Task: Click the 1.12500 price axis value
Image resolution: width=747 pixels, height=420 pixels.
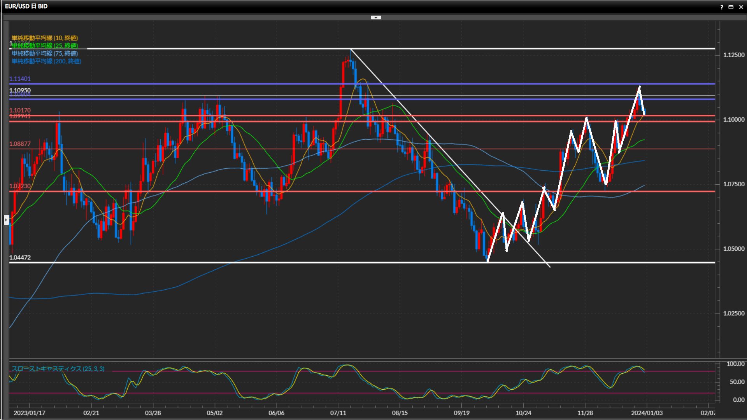Action: click(734, 55)
